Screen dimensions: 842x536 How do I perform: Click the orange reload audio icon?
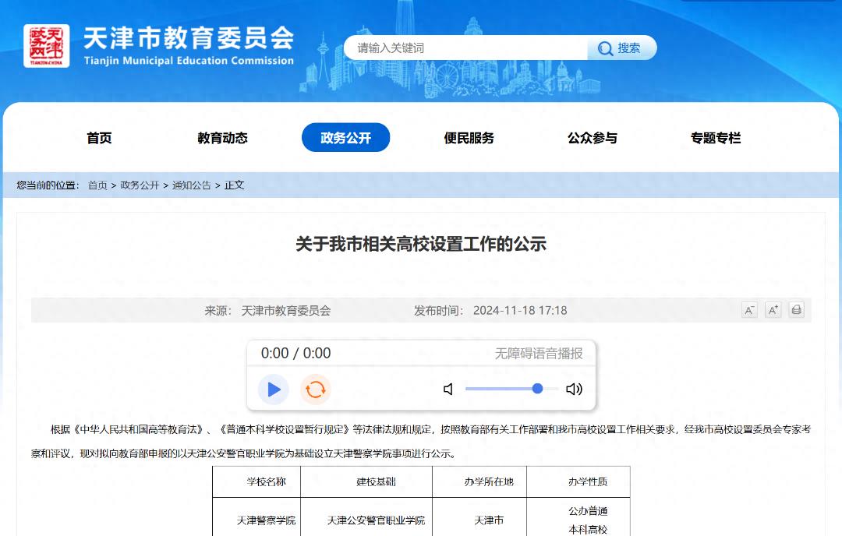pyautogui.click(x=315, y=390)
